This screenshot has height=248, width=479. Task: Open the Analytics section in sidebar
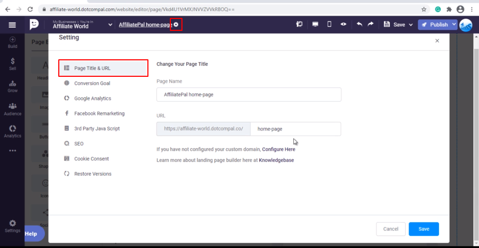click(13, 132)
